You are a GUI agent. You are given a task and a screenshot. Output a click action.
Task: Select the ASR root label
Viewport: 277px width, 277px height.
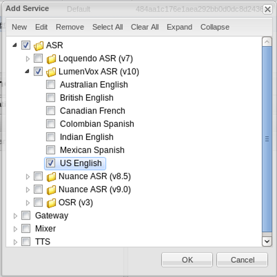[x=54, y=45]
